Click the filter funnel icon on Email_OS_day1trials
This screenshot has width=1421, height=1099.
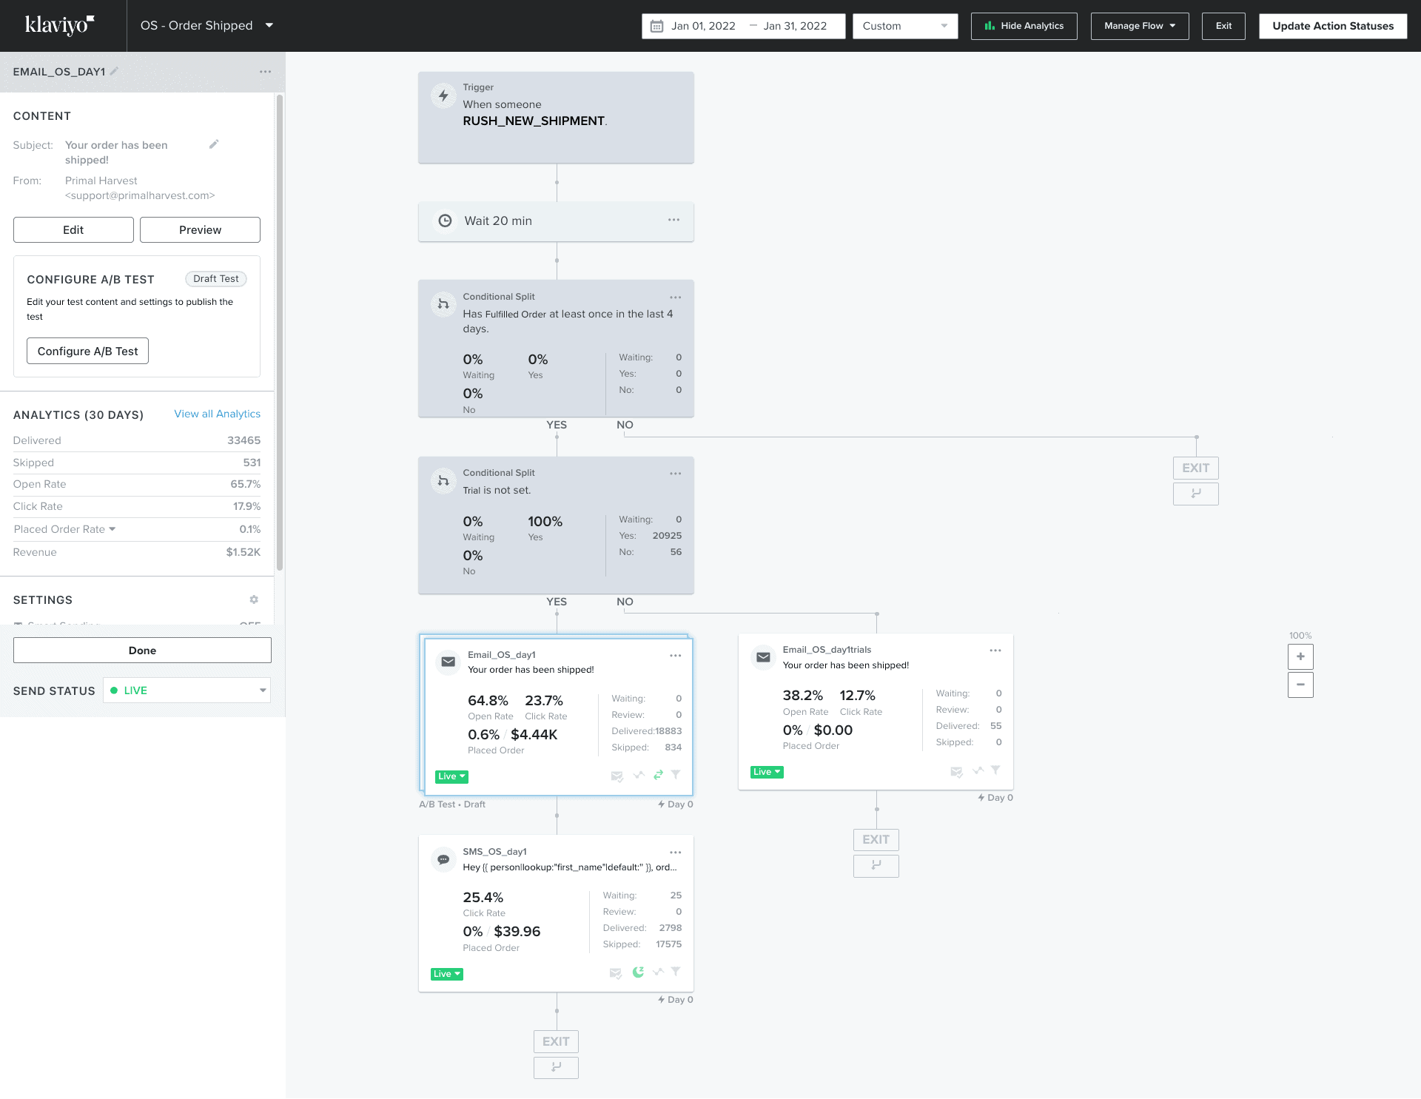(995, 770)
